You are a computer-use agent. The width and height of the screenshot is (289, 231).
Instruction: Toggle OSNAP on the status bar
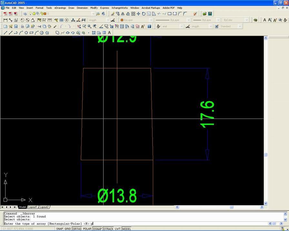97,229
